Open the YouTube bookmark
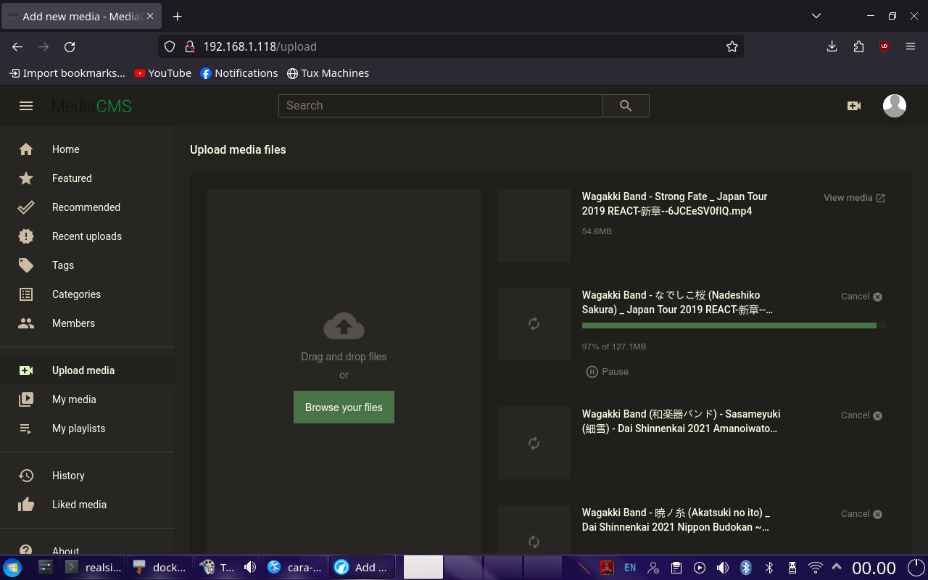 (163, 73)
